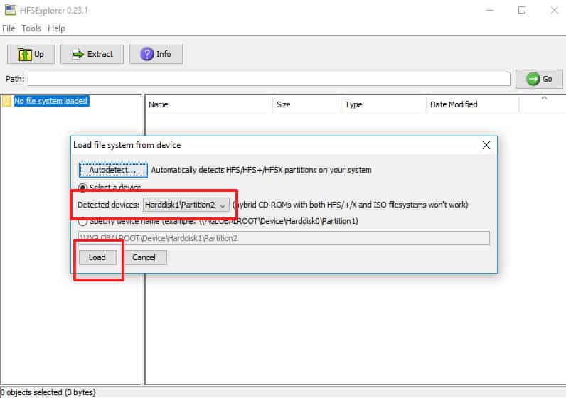Click the Cancel button in dialog
The width and height of the screenshot is (566, 398).
point(144,258)
